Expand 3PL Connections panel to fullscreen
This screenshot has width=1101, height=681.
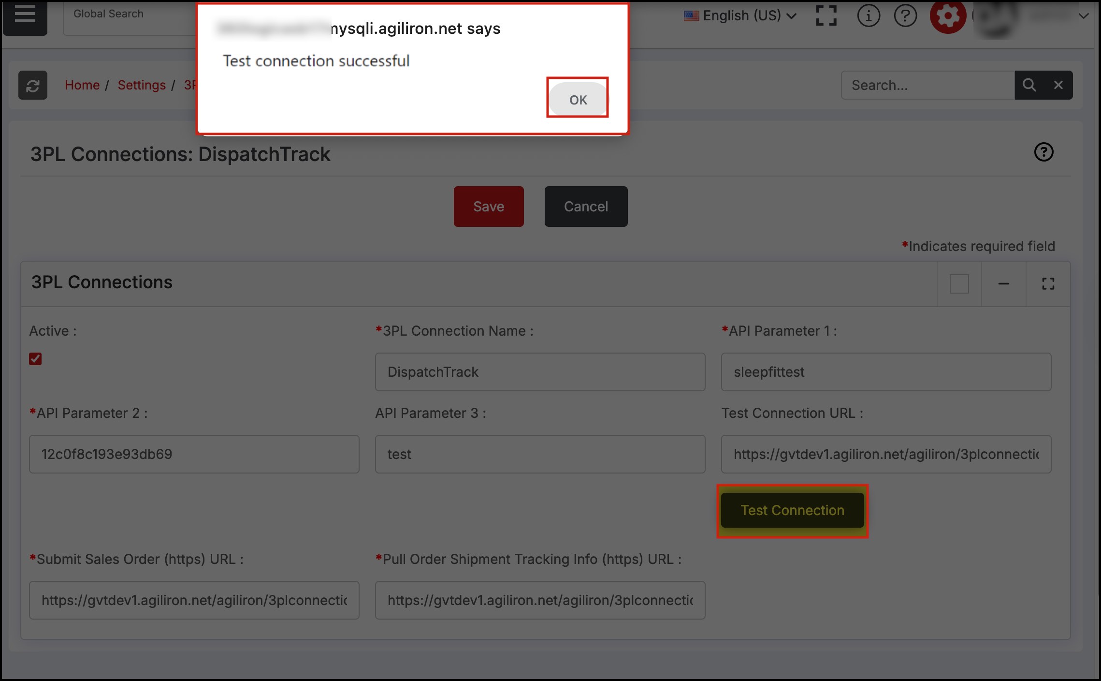1048,284
